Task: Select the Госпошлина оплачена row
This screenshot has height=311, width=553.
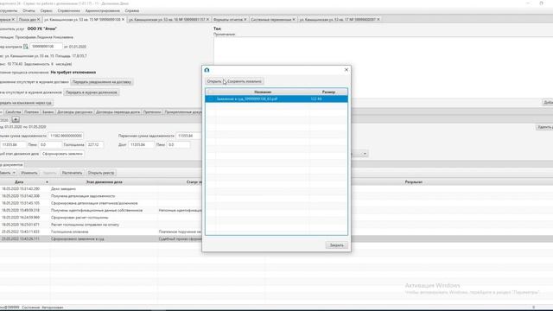Action: tap(100, 232)
